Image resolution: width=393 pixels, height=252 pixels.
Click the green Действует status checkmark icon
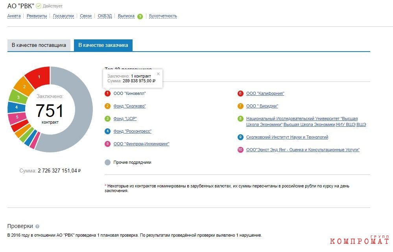(x=39, y=6)
